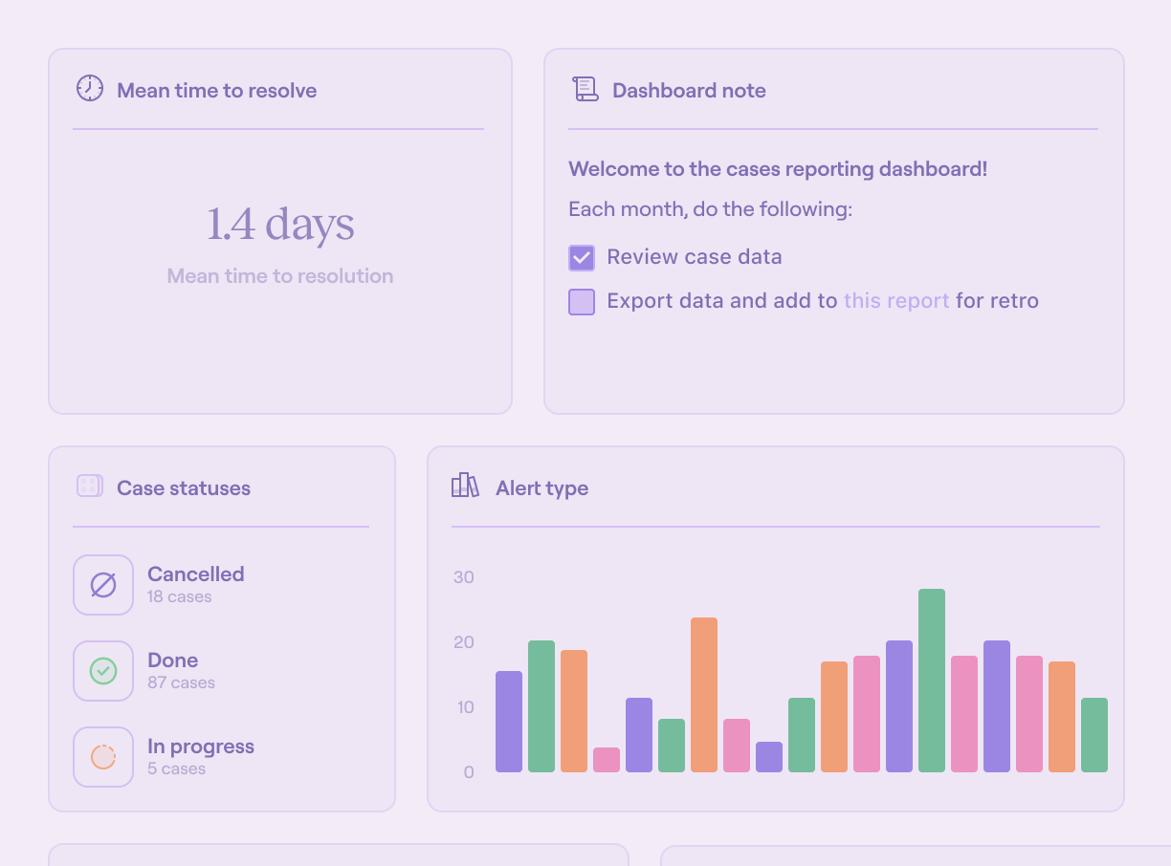This screenshot has width=1171, height=866.
Task: Click the first purple bar in the chart
Action: [x=509, y=722]
